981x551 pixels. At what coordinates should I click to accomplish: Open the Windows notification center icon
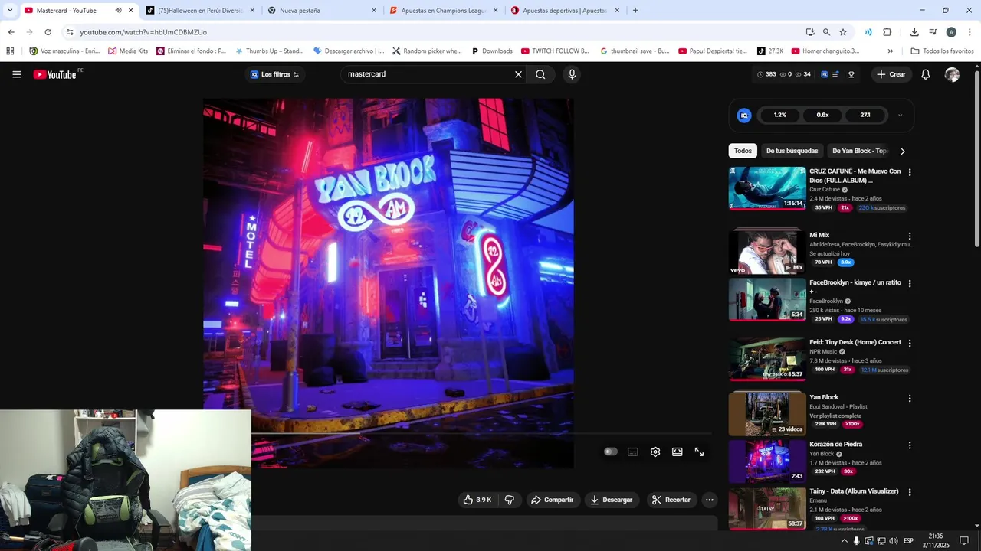click(964, 541)
